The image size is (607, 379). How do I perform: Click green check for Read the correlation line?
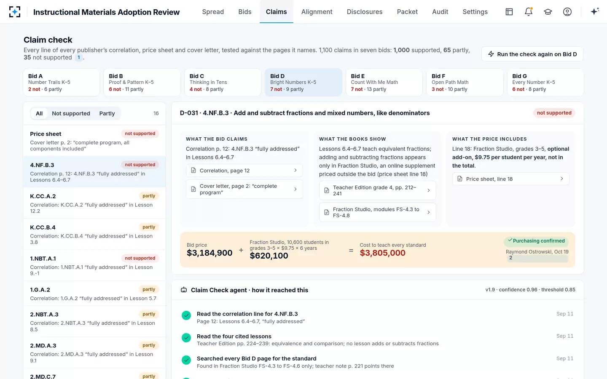coord(186,315)
